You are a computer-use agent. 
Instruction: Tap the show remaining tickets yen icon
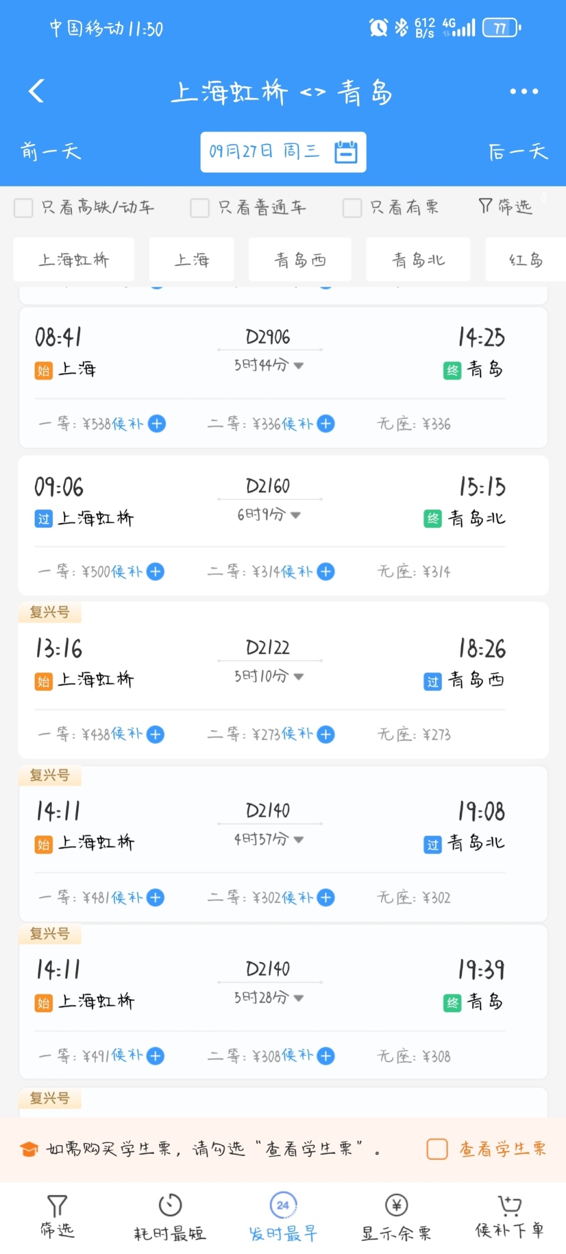coord(396,1205)
